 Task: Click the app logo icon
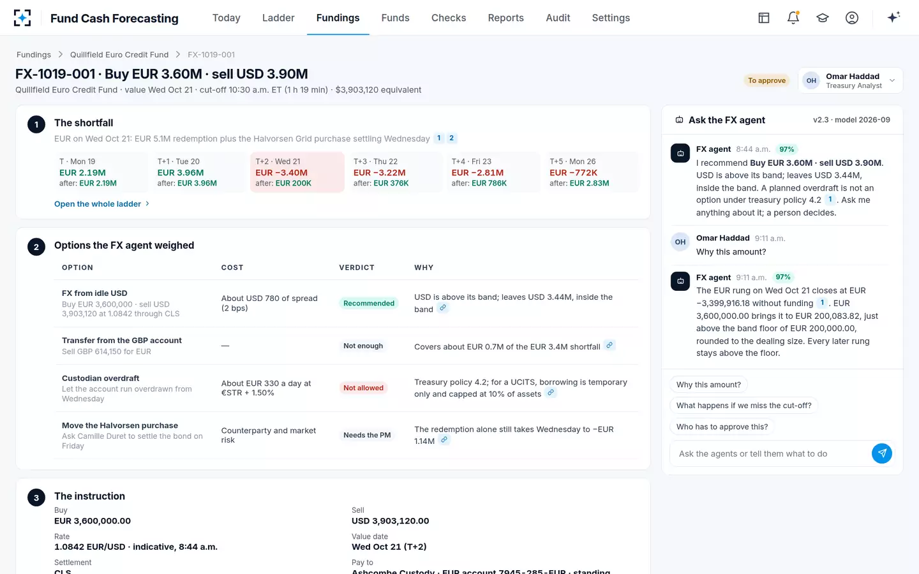[x=22, y=18]
